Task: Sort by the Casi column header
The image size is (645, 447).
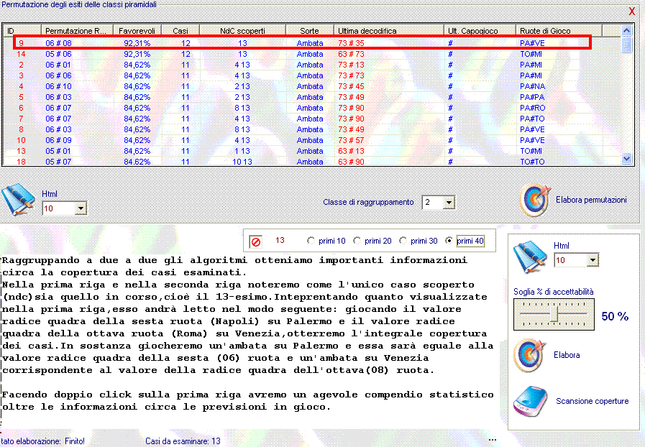Action: point(180,31)
